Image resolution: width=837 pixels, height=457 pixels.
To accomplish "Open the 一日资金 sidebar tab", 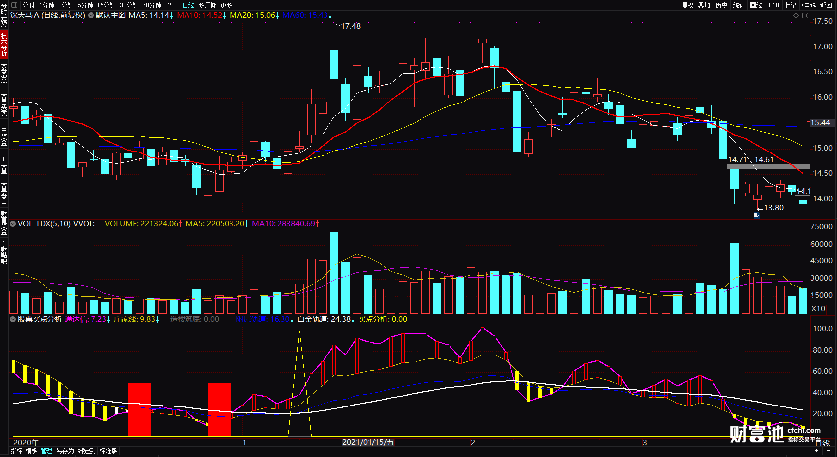I will click(4, 134).
